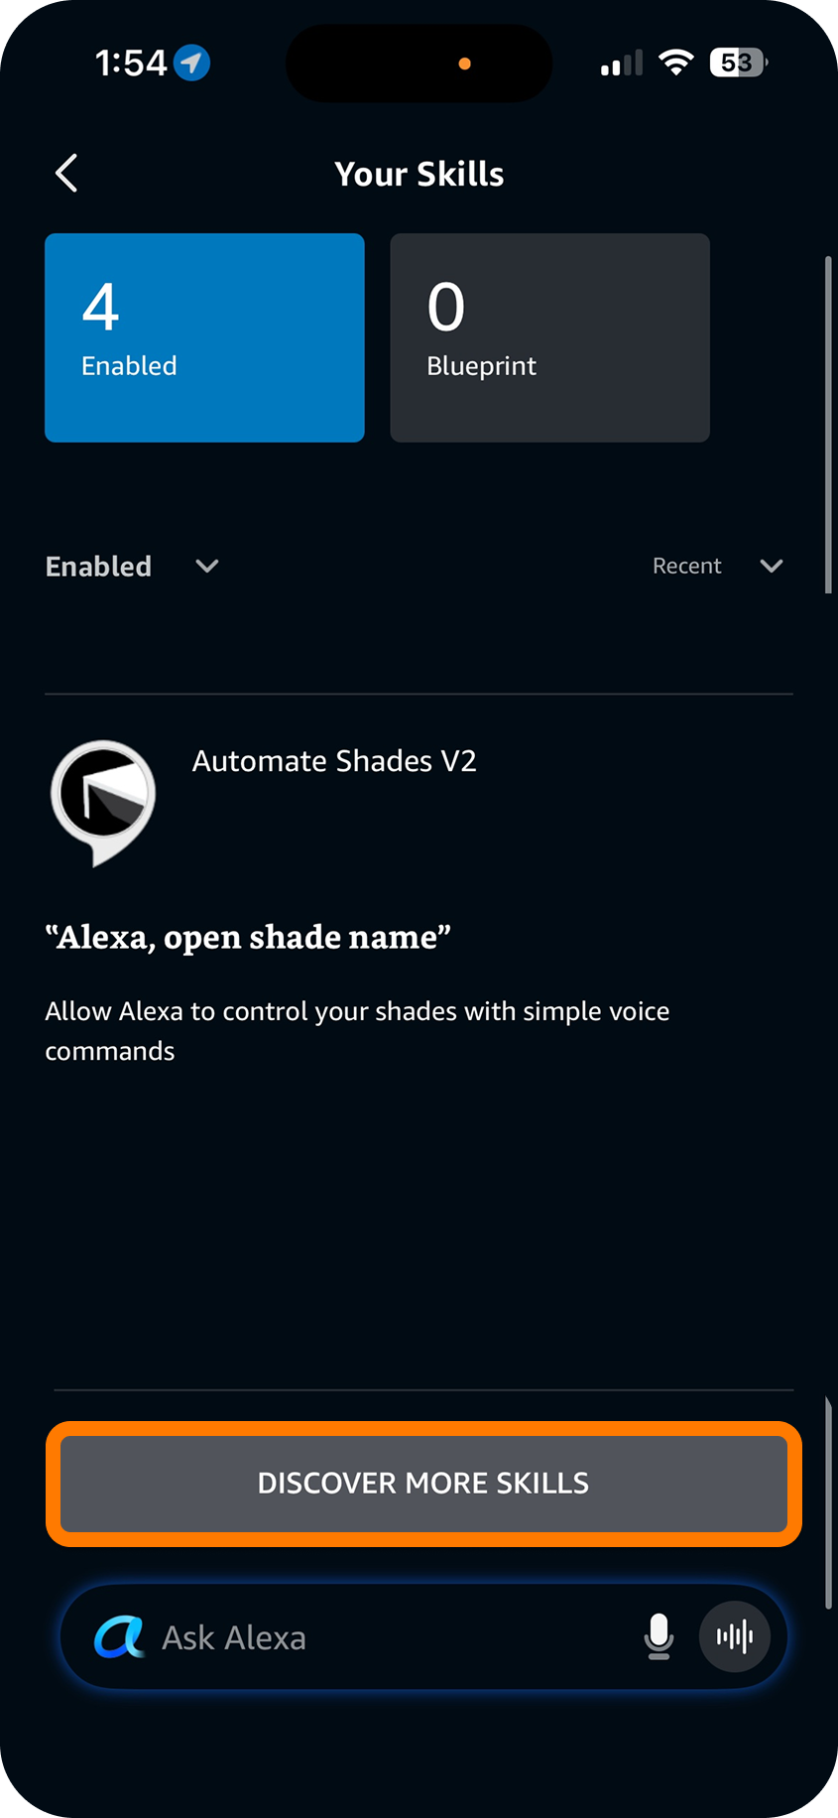Tap the Wi-Fi status icon
This screenshot has width=838, height=1818.
pyautogui.click(x=676, y=64)
